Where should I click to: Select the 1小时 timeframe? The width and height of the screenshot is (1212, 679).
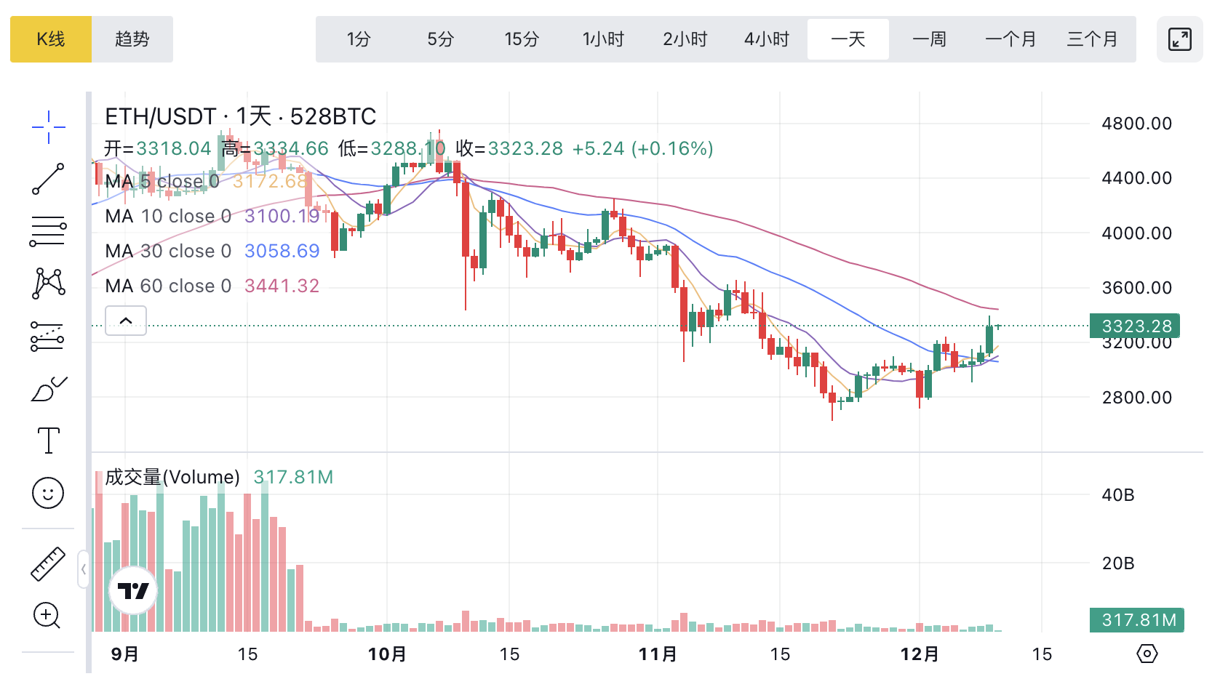[x=603, y=39]
